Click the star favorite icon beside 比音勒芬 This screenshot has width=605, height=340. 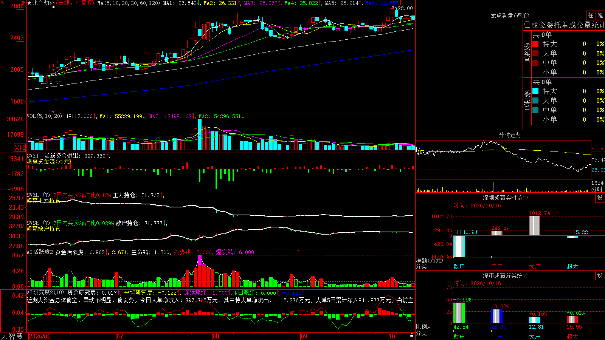pos(29,3)
